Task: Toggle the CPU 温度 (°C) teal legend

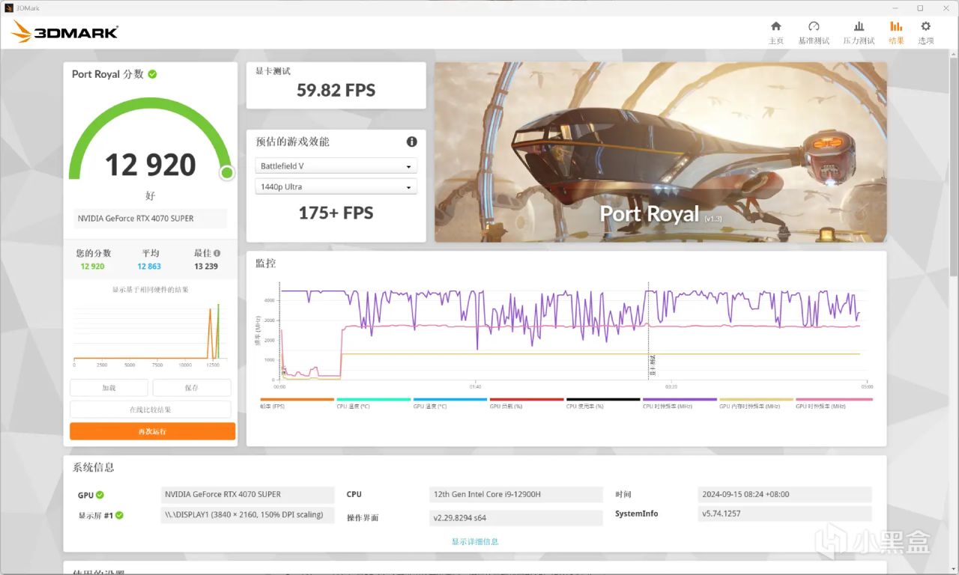Action: click(x=373, y=403)
